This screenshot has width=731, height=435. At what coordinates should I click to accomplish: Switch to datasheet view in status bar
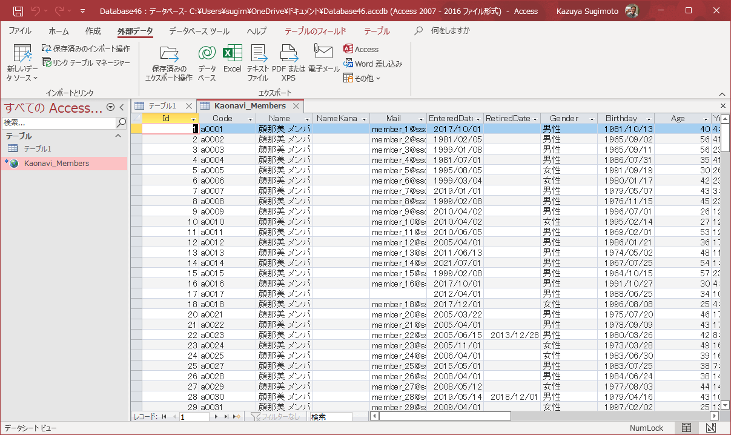tap(686, 428)
